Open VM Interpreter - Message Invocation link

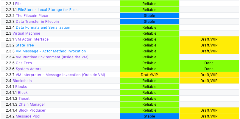(60, 75)
